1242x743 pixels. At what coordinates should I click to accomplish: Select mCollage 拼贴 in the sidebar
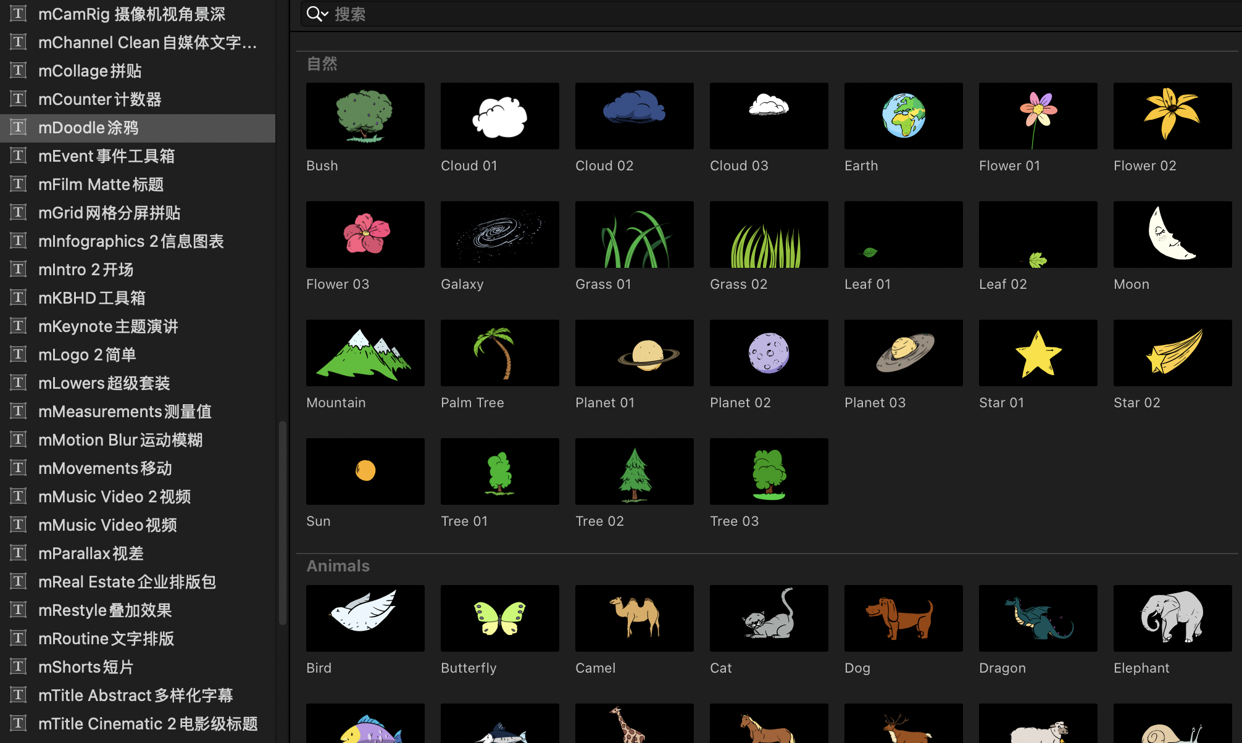pos(138,70)
